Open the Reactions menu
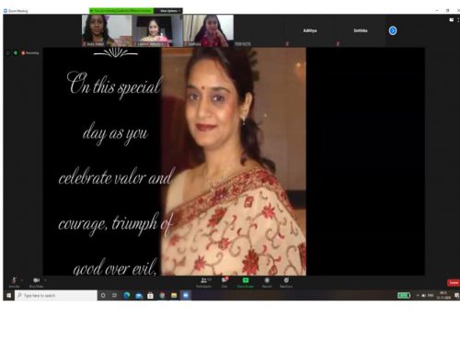 pos(286,282)
